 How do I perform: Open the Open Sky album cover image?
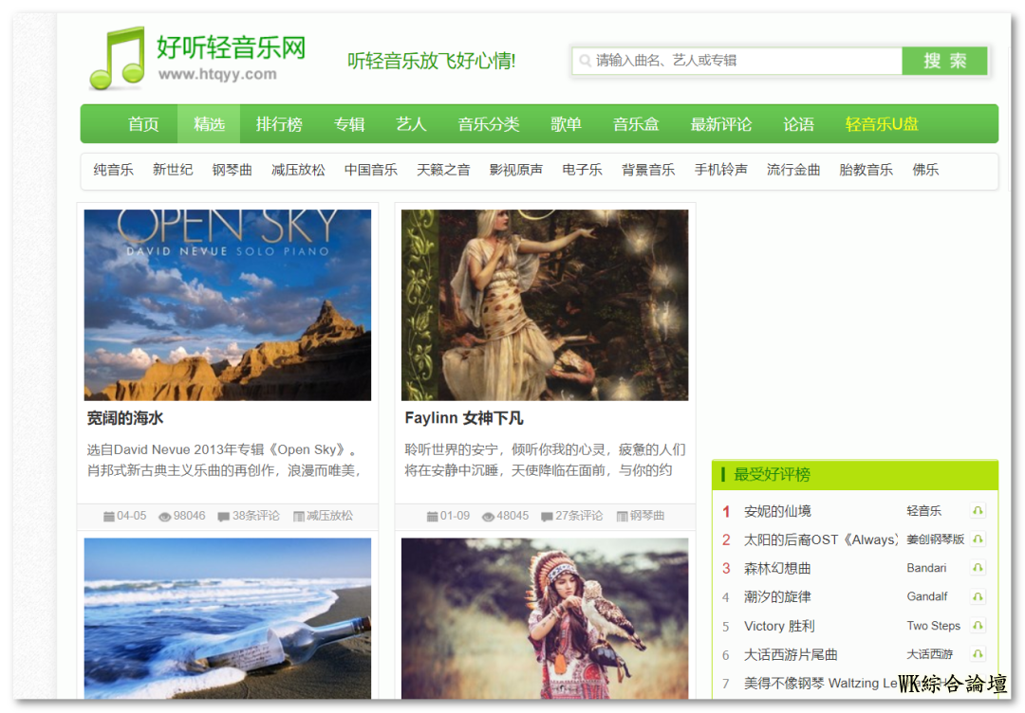[x=228, y=305]
